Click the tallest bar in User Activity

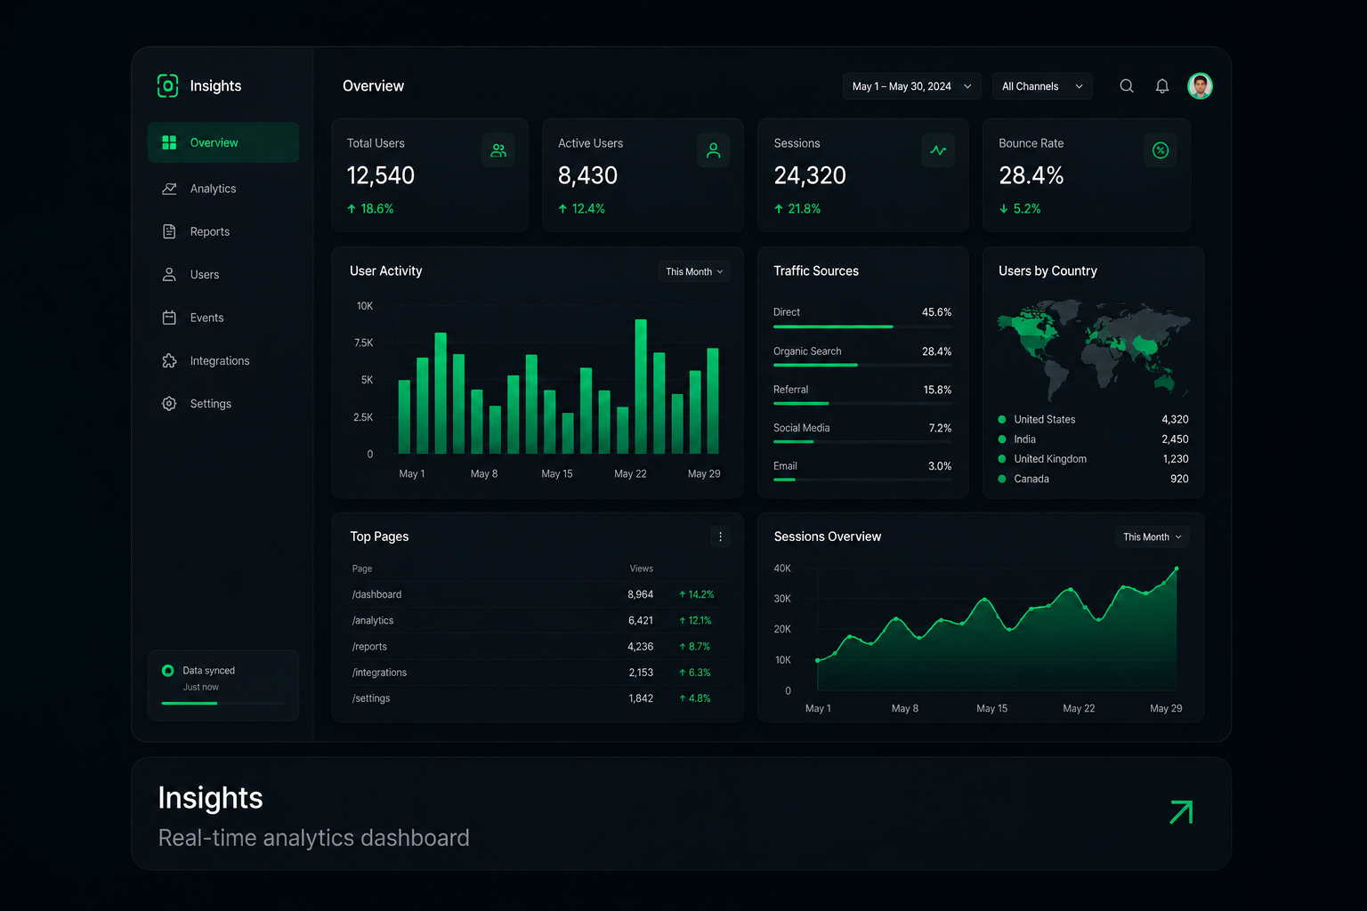pyautogui.click(x=641, y=386)
